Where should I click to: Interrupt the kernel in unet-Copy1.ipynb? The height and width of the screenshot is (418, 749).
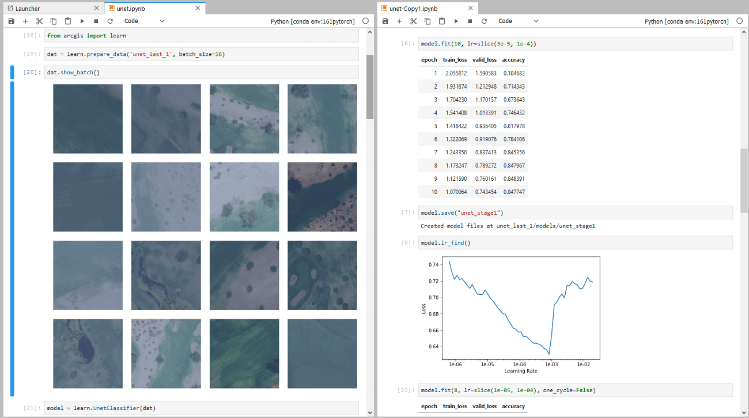pos(470,21)
